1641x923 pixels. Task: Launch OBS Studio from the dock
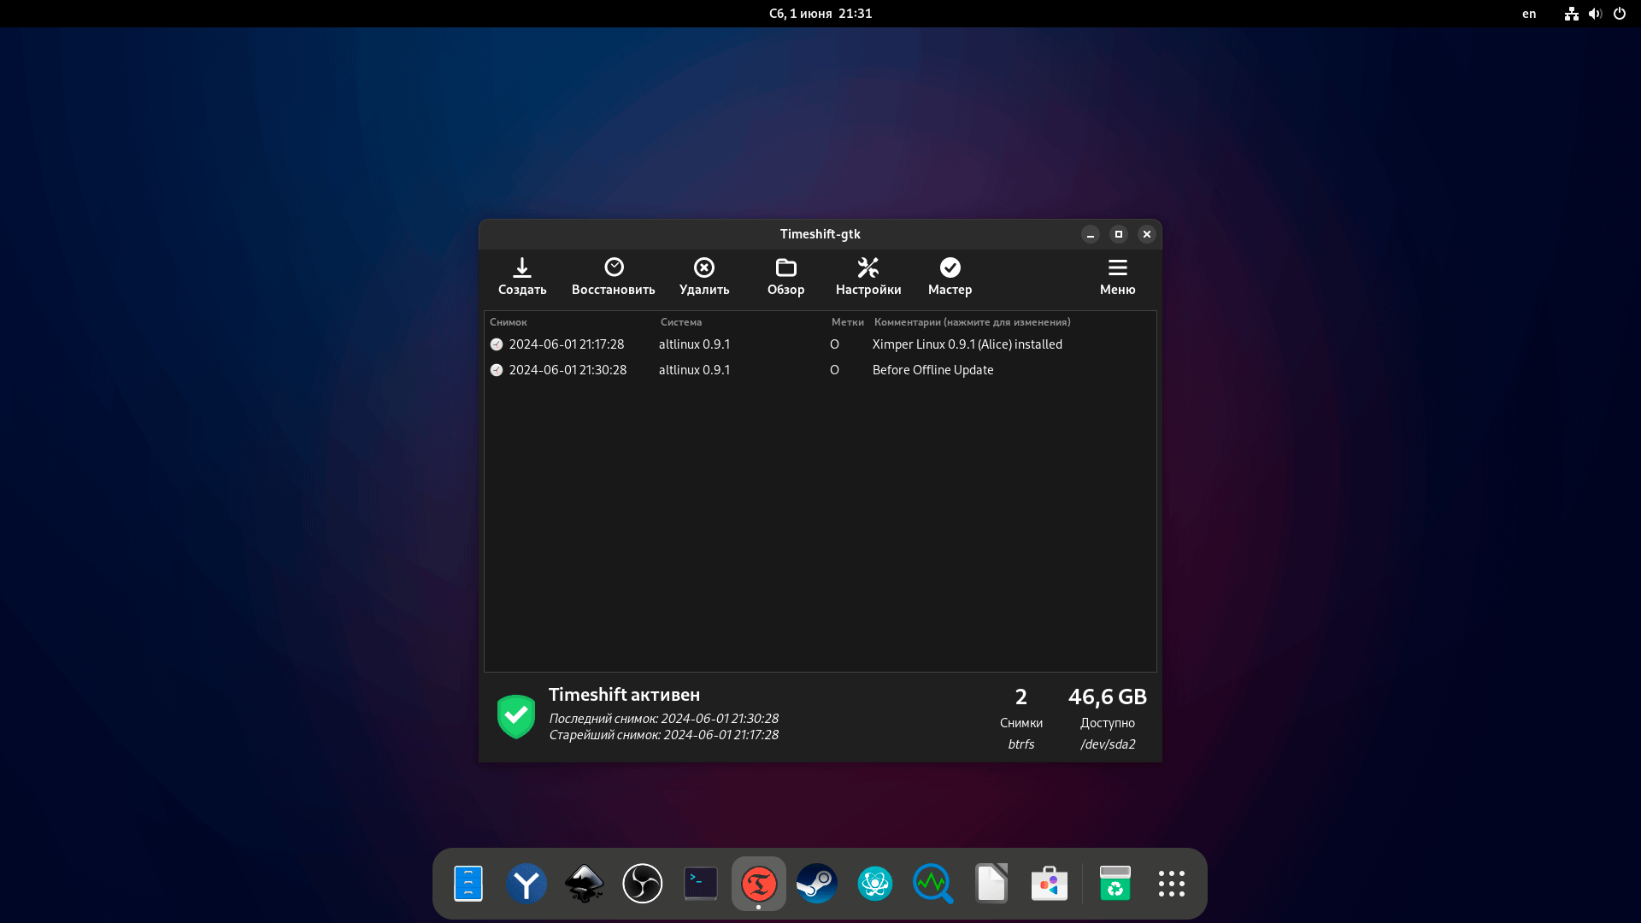(642, 884)
